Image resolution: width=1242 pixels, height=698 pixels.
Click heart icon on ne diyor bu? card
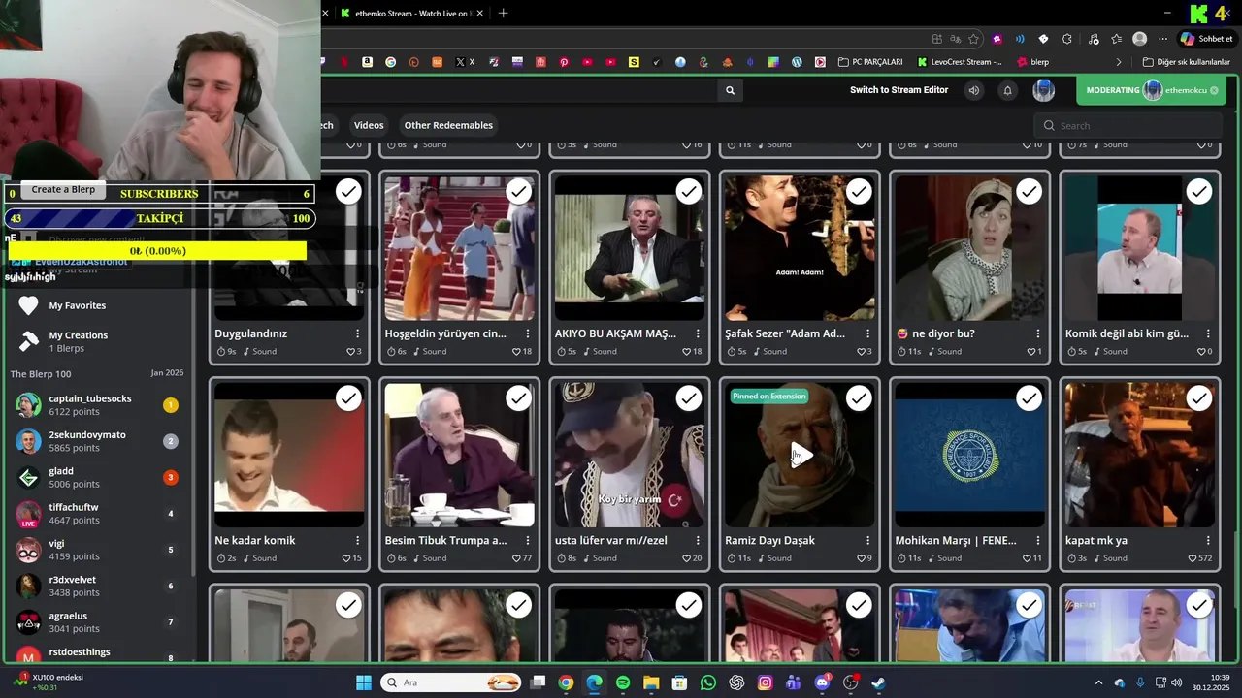pyautogui.click(x=1031, y=352)
